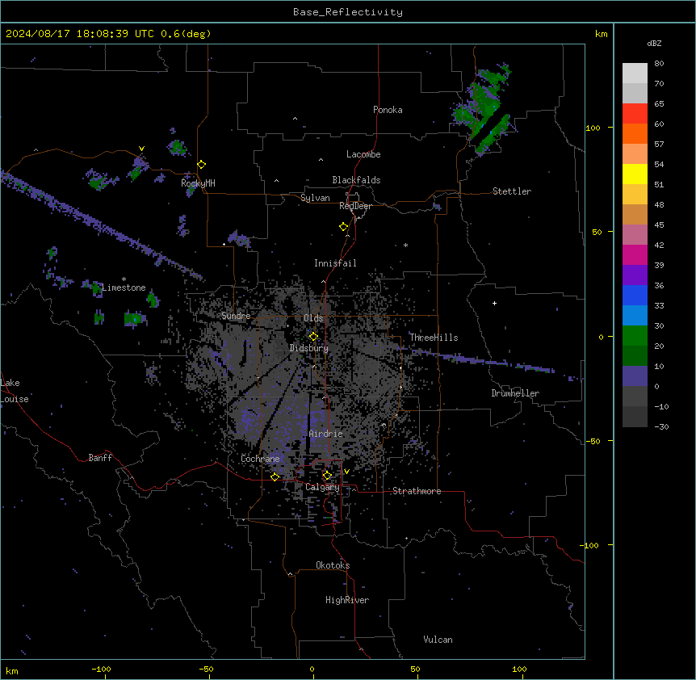Click the green echo cluster north of Stettler

coord(484,111)
